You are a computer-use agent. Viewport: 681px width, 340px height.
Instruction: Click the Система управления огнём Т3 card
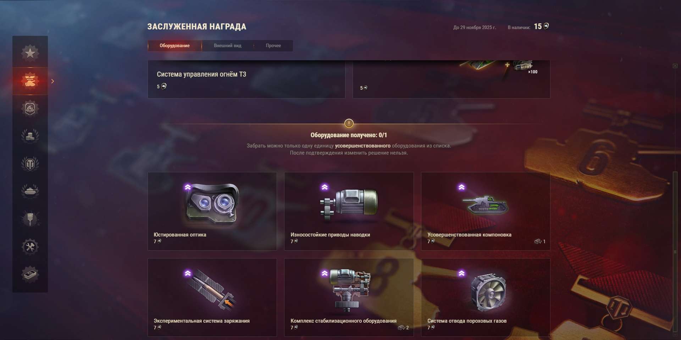(x=247, y=79)
